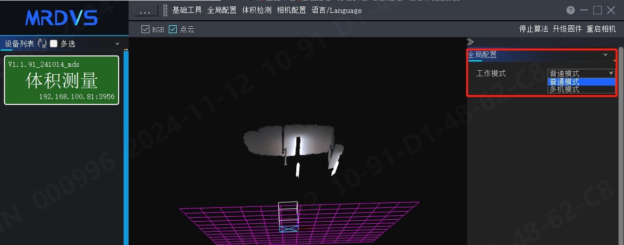624x245 pixels.
Task: Click the 重启相机 button
Action: [x=601, y=29]
